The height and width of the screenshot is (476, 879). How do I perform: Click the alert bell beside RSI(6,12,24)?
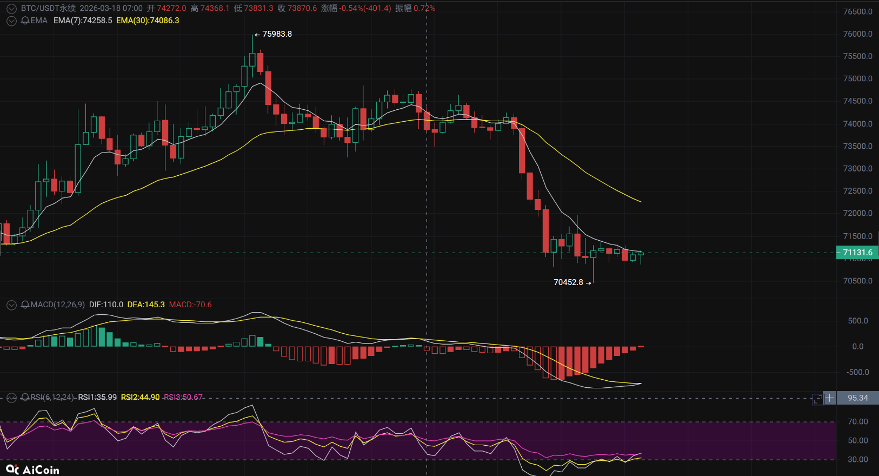[25, 398]
